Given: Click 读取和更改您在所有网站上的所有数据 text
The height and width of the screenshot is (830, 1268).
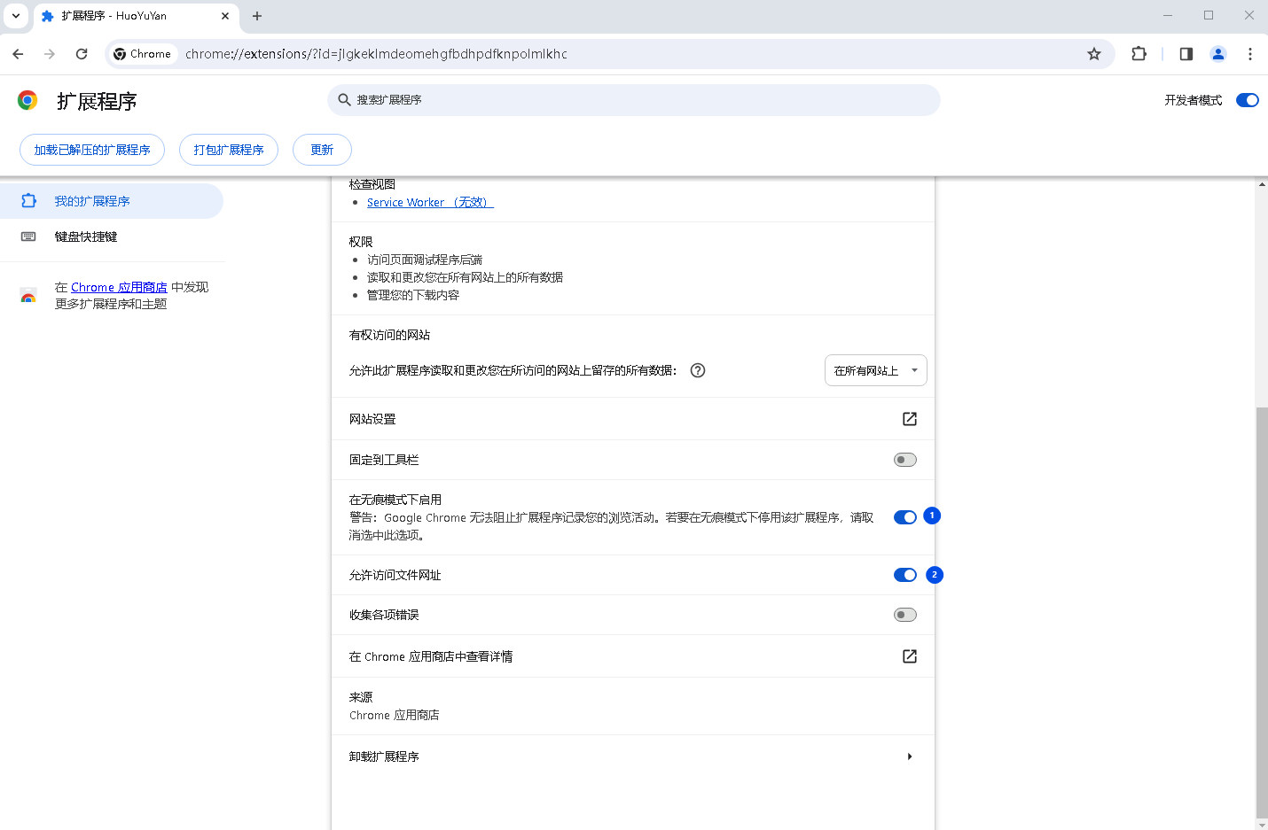Looking at the screenshot, I should [465, 277].
